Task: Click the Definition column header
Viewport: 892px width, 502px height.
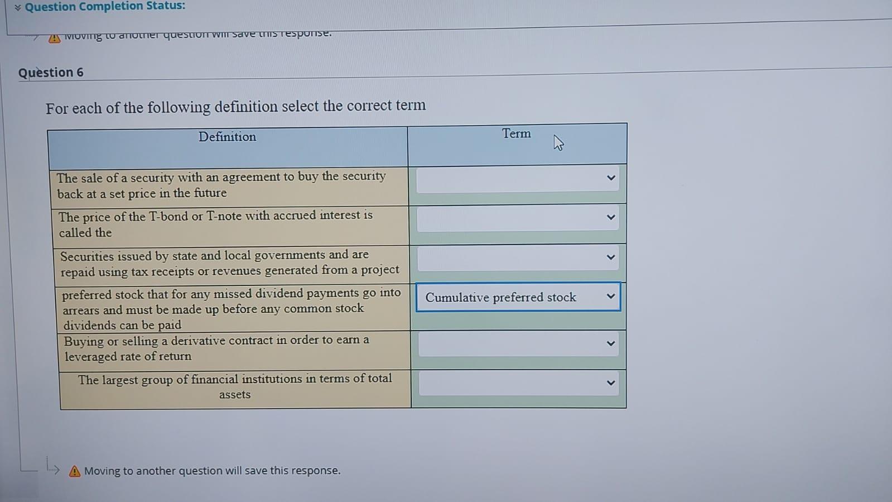Action: (227, 136)
